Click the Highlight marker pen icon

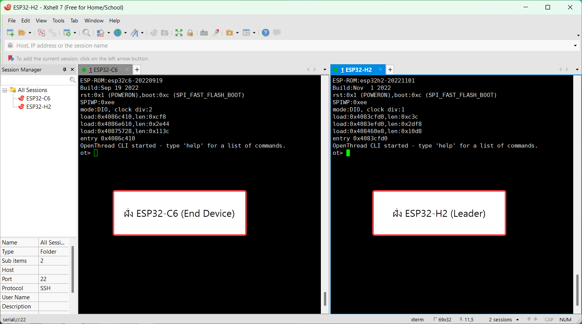click(x=215, y=33)
